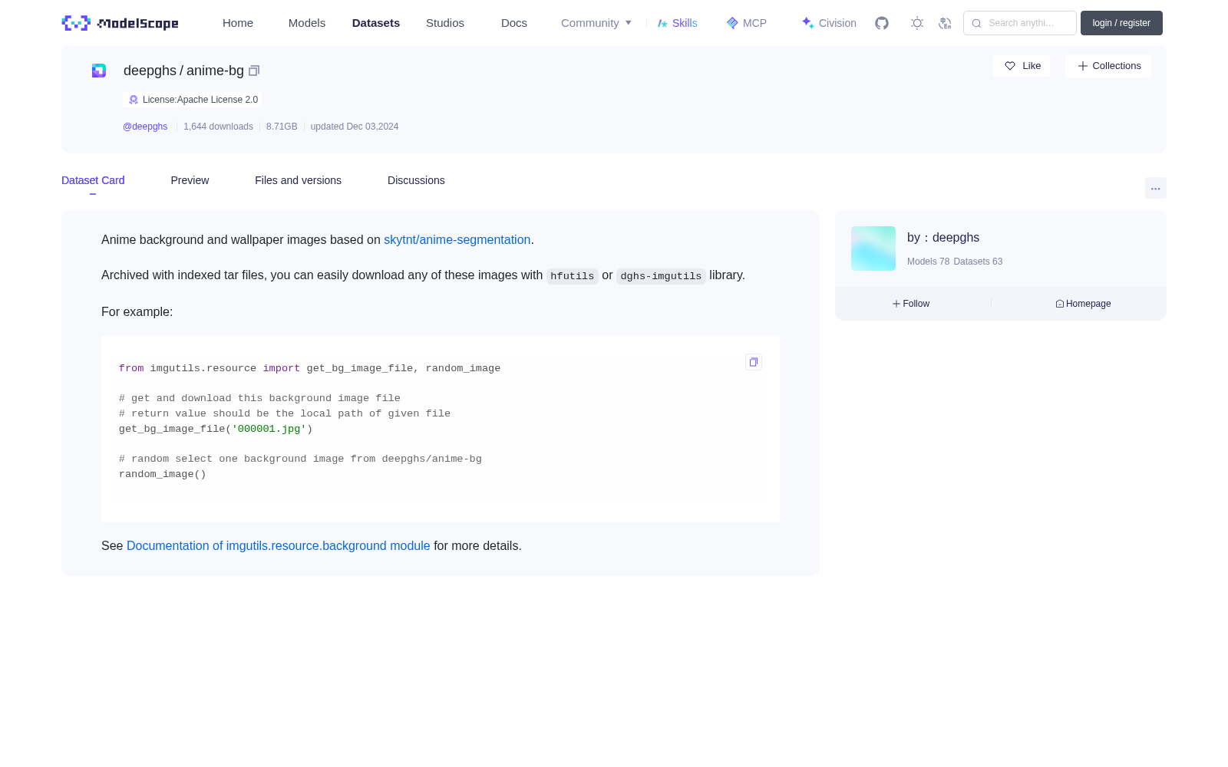The width and height of the screenshot is (1228, 767).
Task: Open the imgutils.resource.background documentation link
Action: click(279, 546)
